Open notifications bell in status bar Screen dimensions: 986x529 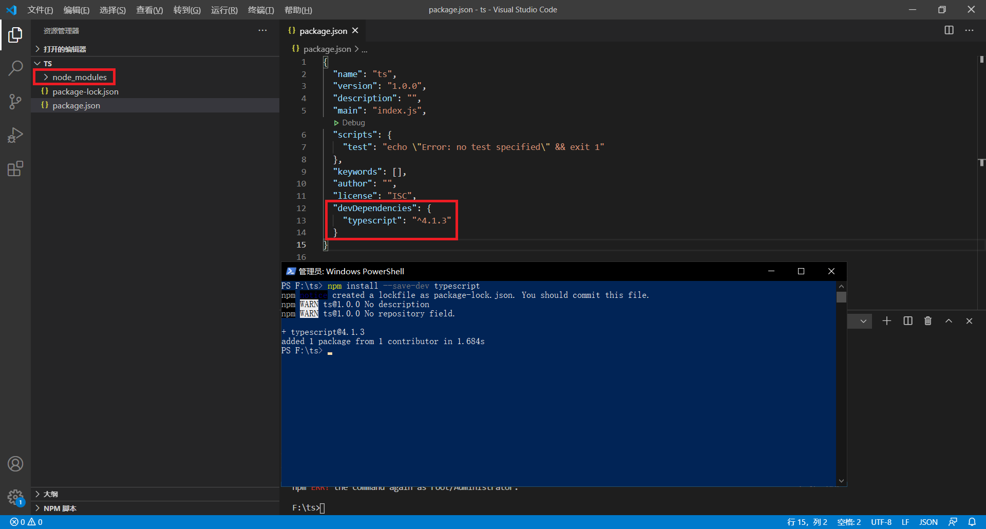click(972, 522)
